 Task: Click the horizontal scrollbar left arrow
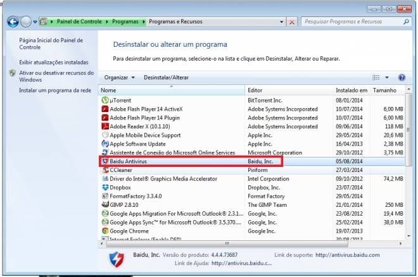pyautogui.click(x=101, y=243)
